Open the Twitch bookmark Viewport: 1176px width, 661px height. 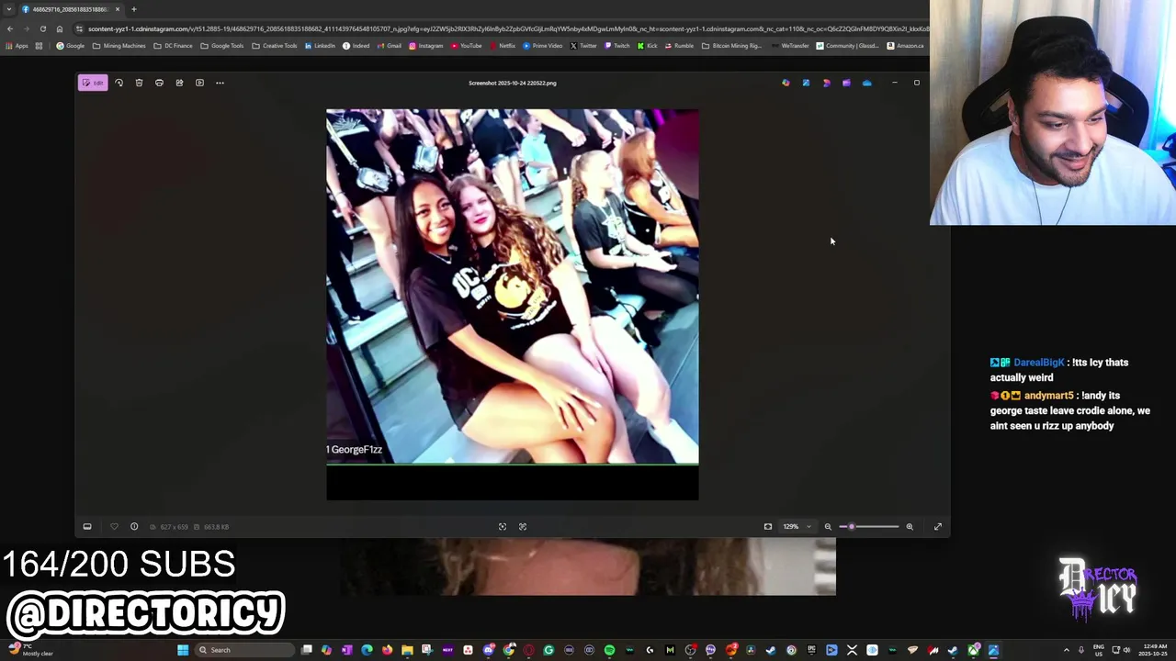point(617,46)
